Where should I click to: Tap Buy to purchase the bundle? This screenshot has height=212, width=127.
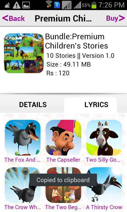[115, 18]
